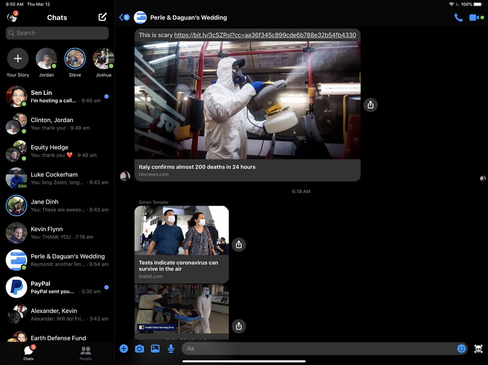Open more actions plus button

(x=124, y=348)
